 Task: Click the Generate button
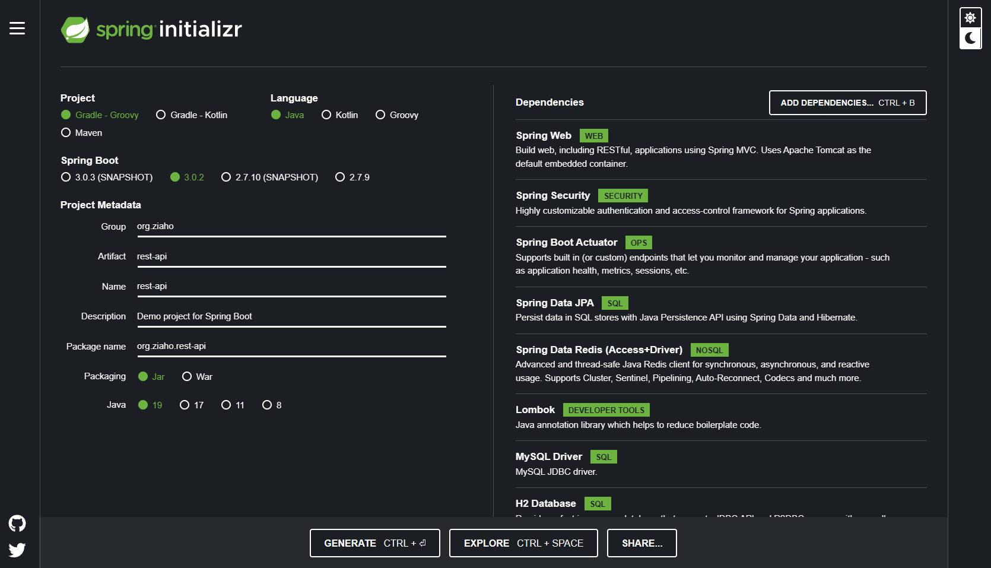tap(375, 543)
